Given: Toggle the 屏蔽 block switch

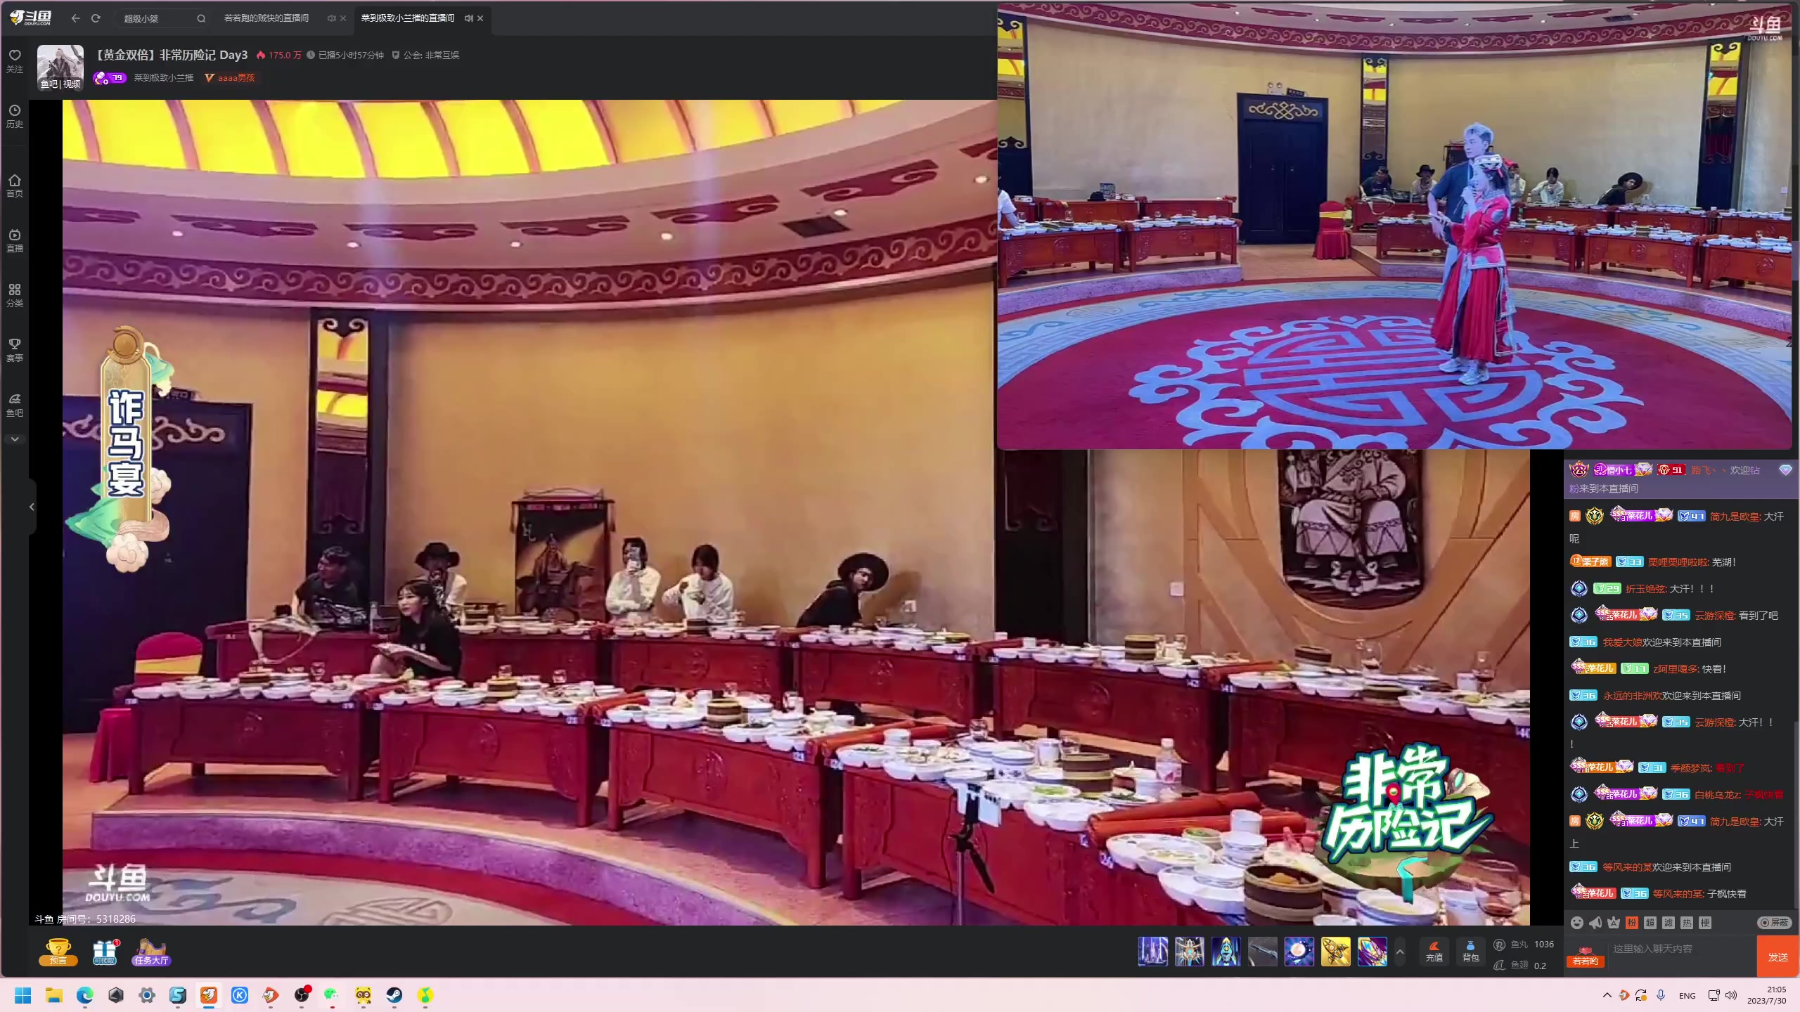Looking at the screenshot, I should [x=1774, y=923].
